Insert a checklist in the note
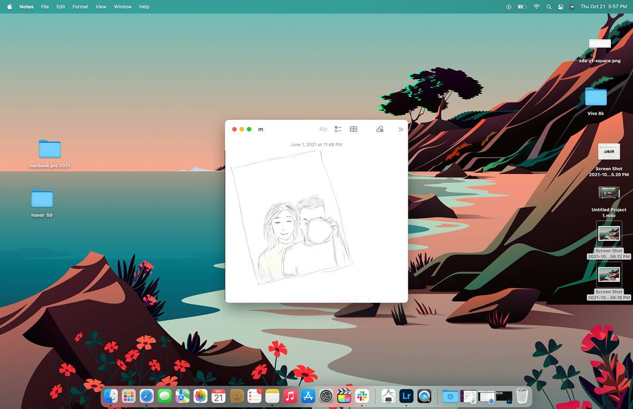633x409 pixels. click(338, 129)
